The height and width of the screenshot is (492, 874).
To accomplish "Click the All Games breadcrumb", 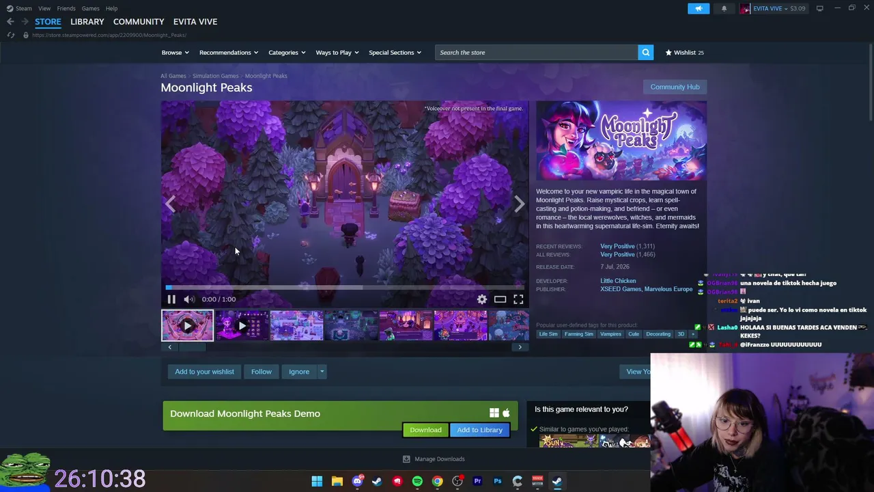I will point(173,76).
